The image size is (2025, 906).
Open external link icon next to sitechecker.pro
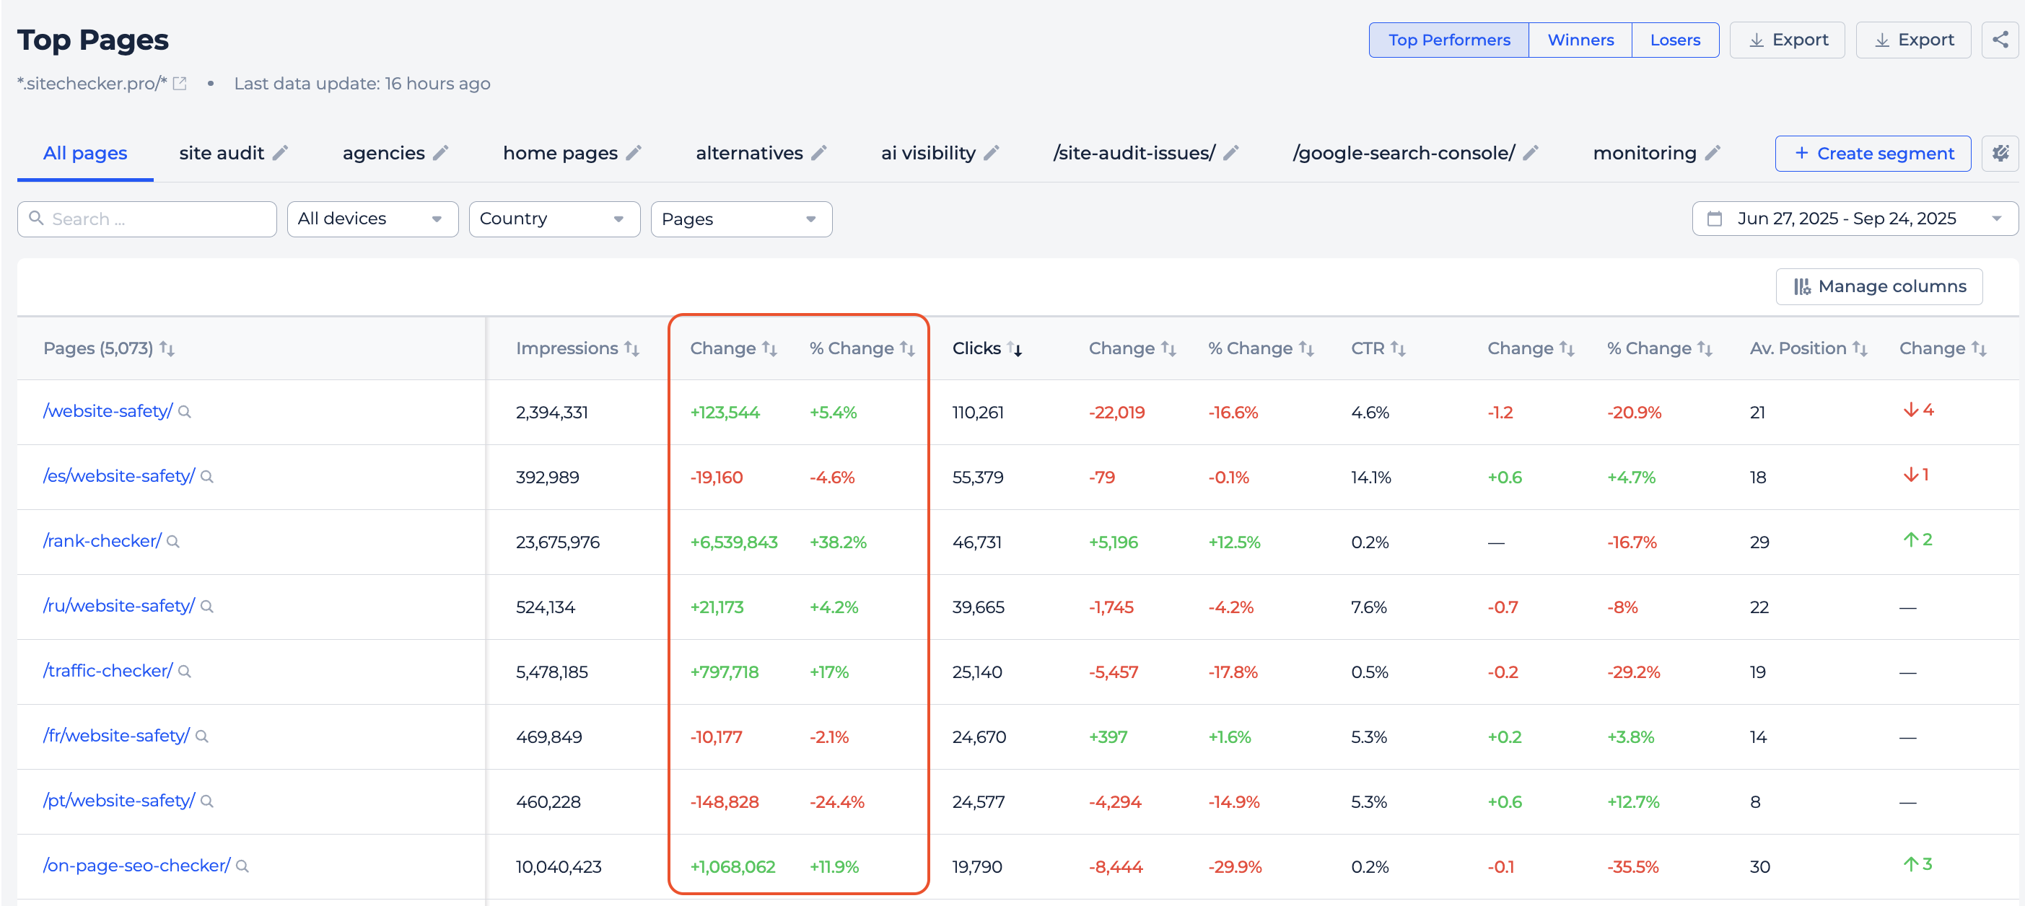tap(180, 83)
